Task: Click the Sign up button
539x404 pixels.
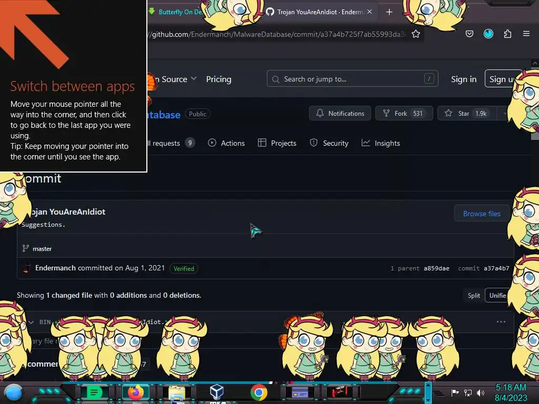Action: coord(503,79)
